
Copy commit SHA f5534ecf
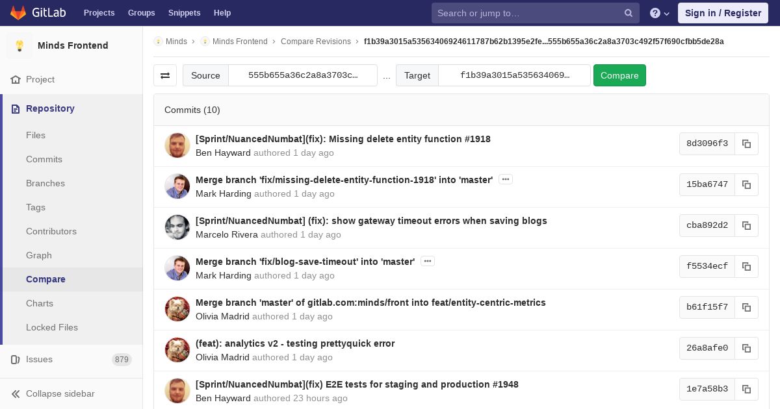pos(746,266)
